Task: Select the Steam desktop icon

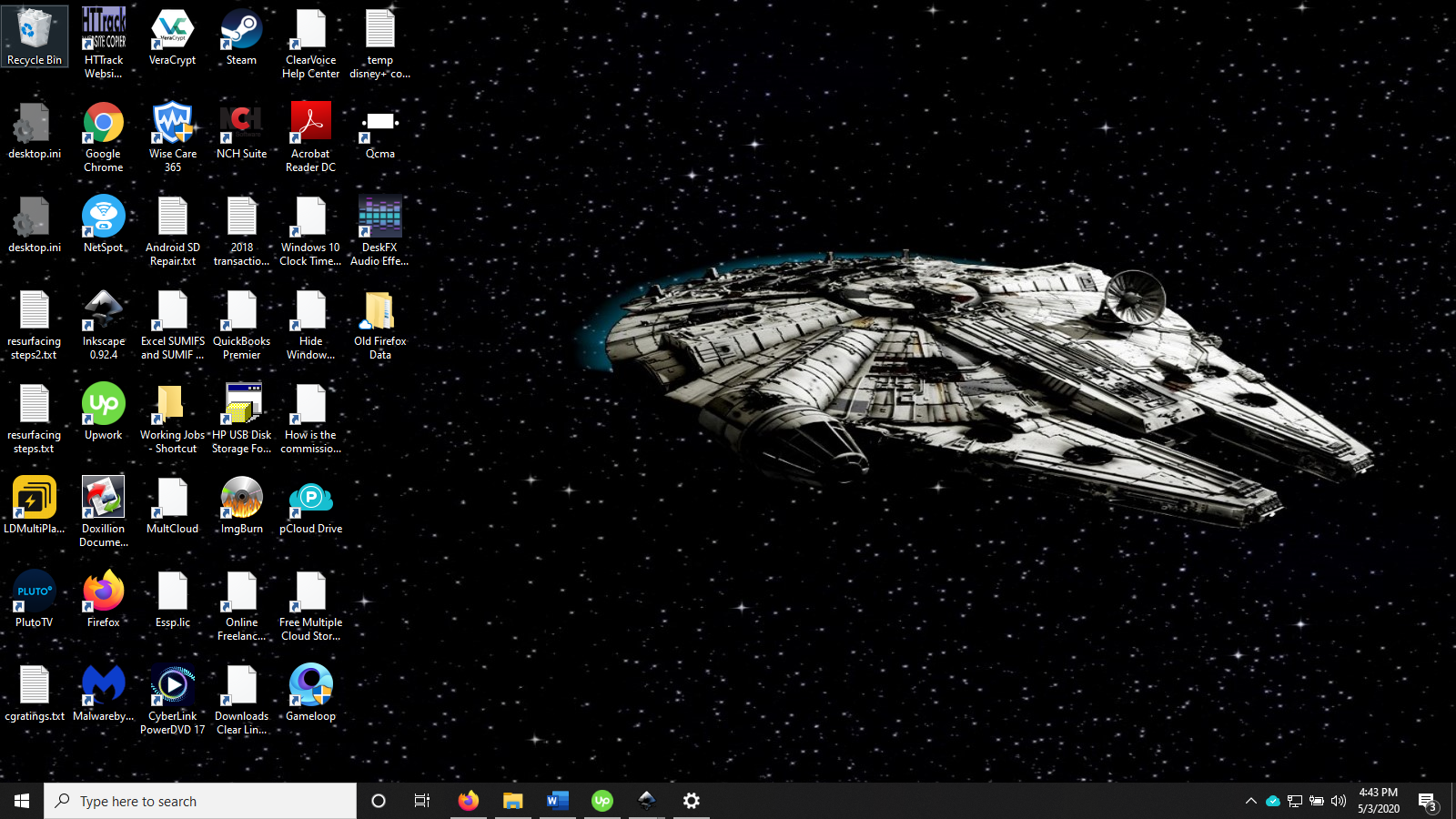Action: pyautogui.click(x=242, y=36)
